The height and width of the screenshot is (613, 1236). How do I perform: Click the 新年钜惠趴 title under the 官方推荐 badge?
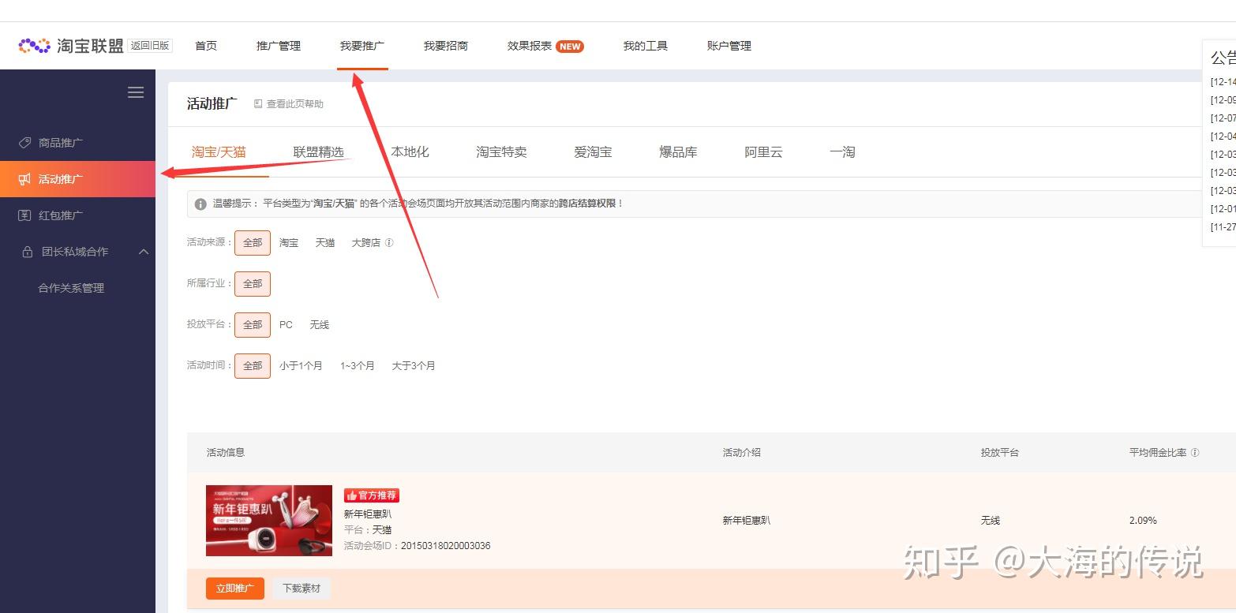[368, 514]
